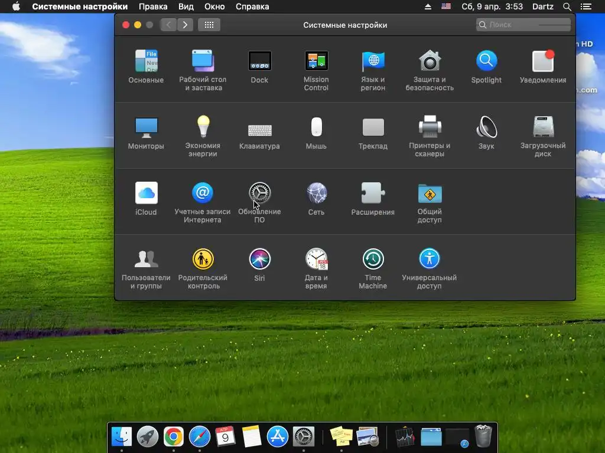Image resolution: width=605 pixels, height=453 pixels.
Task: Click the date and time in menu bar
Action: pos(492,6)
